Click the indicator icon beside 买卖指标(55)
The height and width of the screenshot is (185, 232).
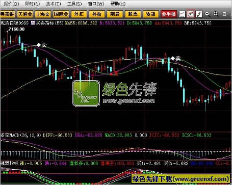tap(33, 23)
